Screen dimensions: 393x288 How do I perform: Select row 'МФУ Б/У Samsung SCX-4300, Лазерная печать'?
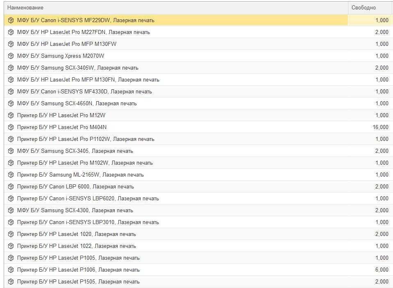pos(198,210)
